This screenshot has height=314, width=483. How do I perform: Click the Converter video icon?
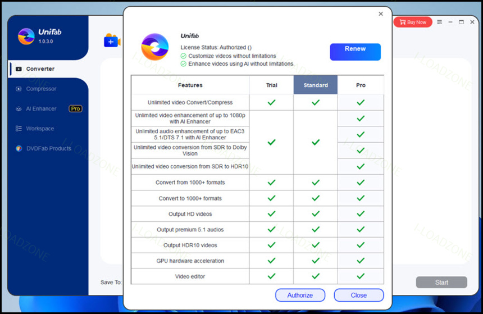[x=19, y=69]
